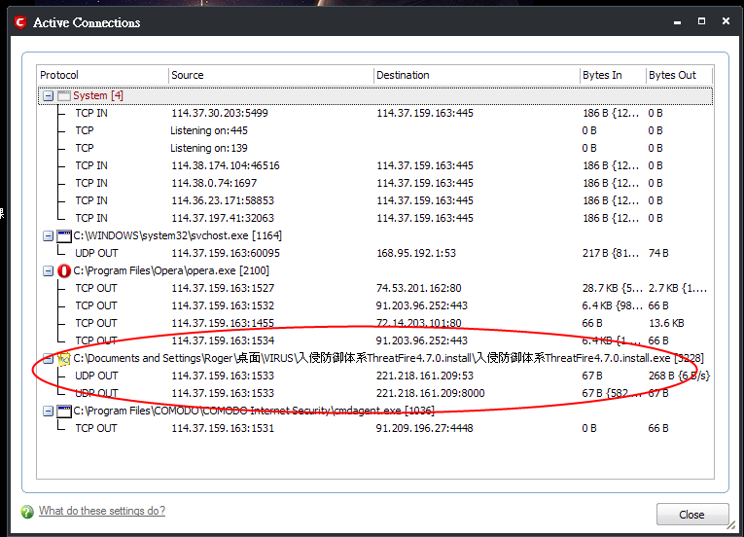Viewport: 744px width, 537px height.
Task: Collapse the cmdagent.exe [1036] group
Action: coord(48,412)
